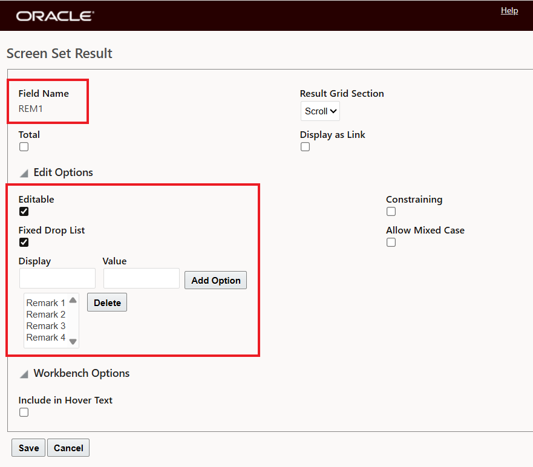
Task: Toggle the Allow Mixed Case checkbox
Action: tap(391, 243)
